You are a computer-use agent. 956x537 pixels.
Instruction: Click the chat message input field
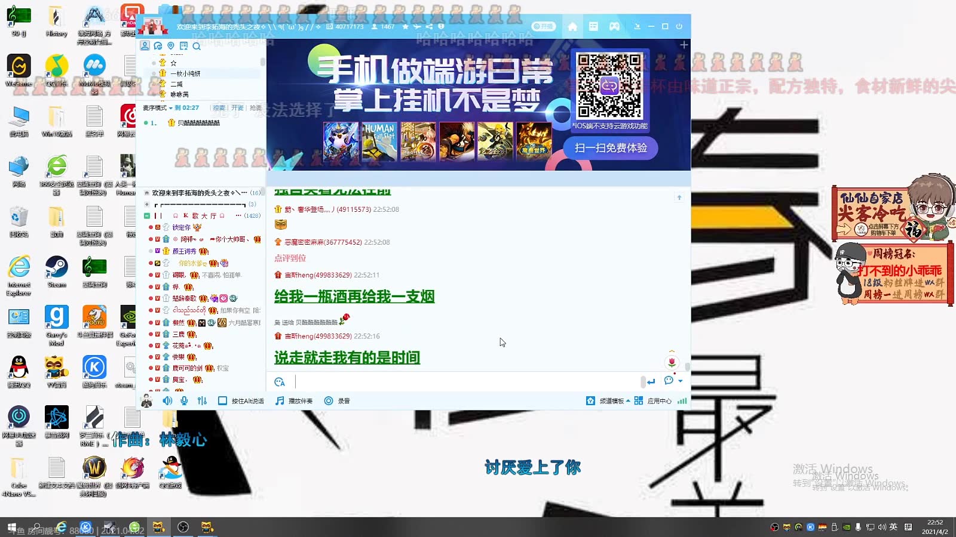(x=467, y=382)
